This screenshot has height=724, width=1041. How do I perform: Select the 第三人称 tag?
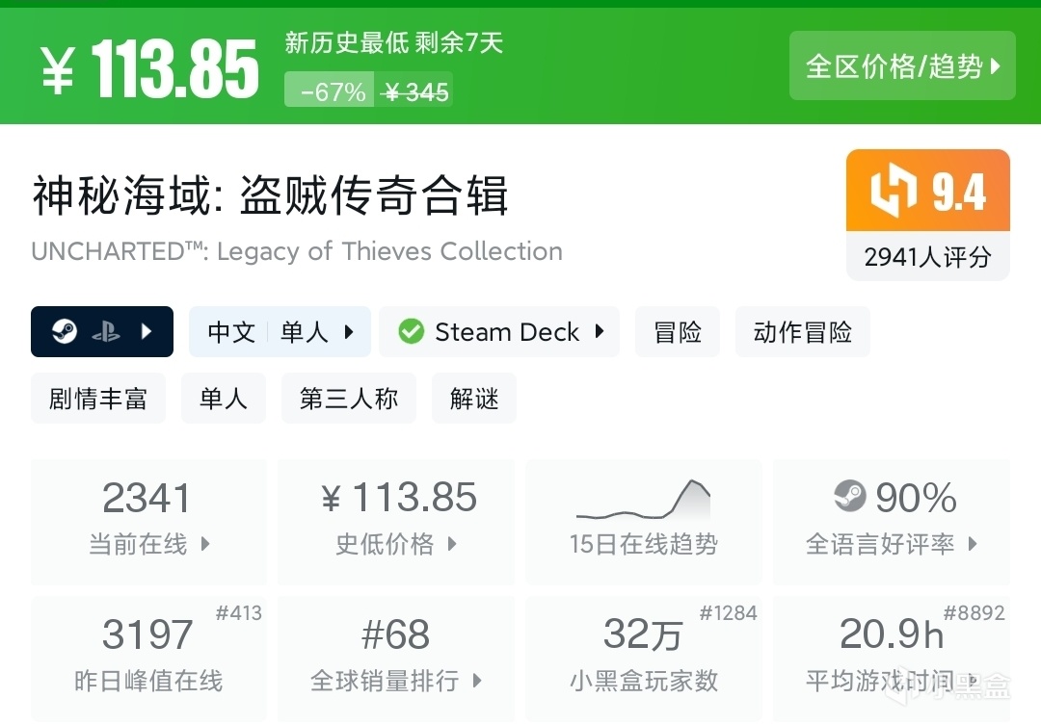point(348,399)
